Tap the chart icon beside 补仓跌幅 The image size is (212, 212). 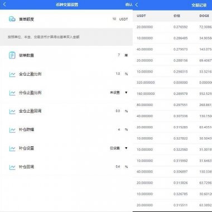click(x=12, y=130)
